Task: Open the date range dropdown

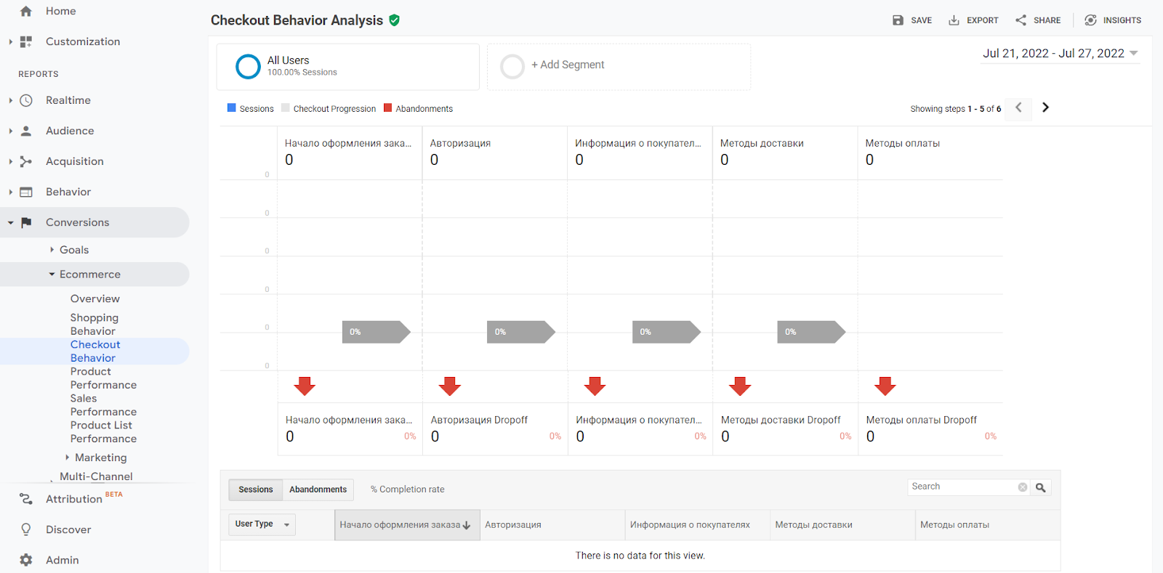Action: (x=1060, y=54)
